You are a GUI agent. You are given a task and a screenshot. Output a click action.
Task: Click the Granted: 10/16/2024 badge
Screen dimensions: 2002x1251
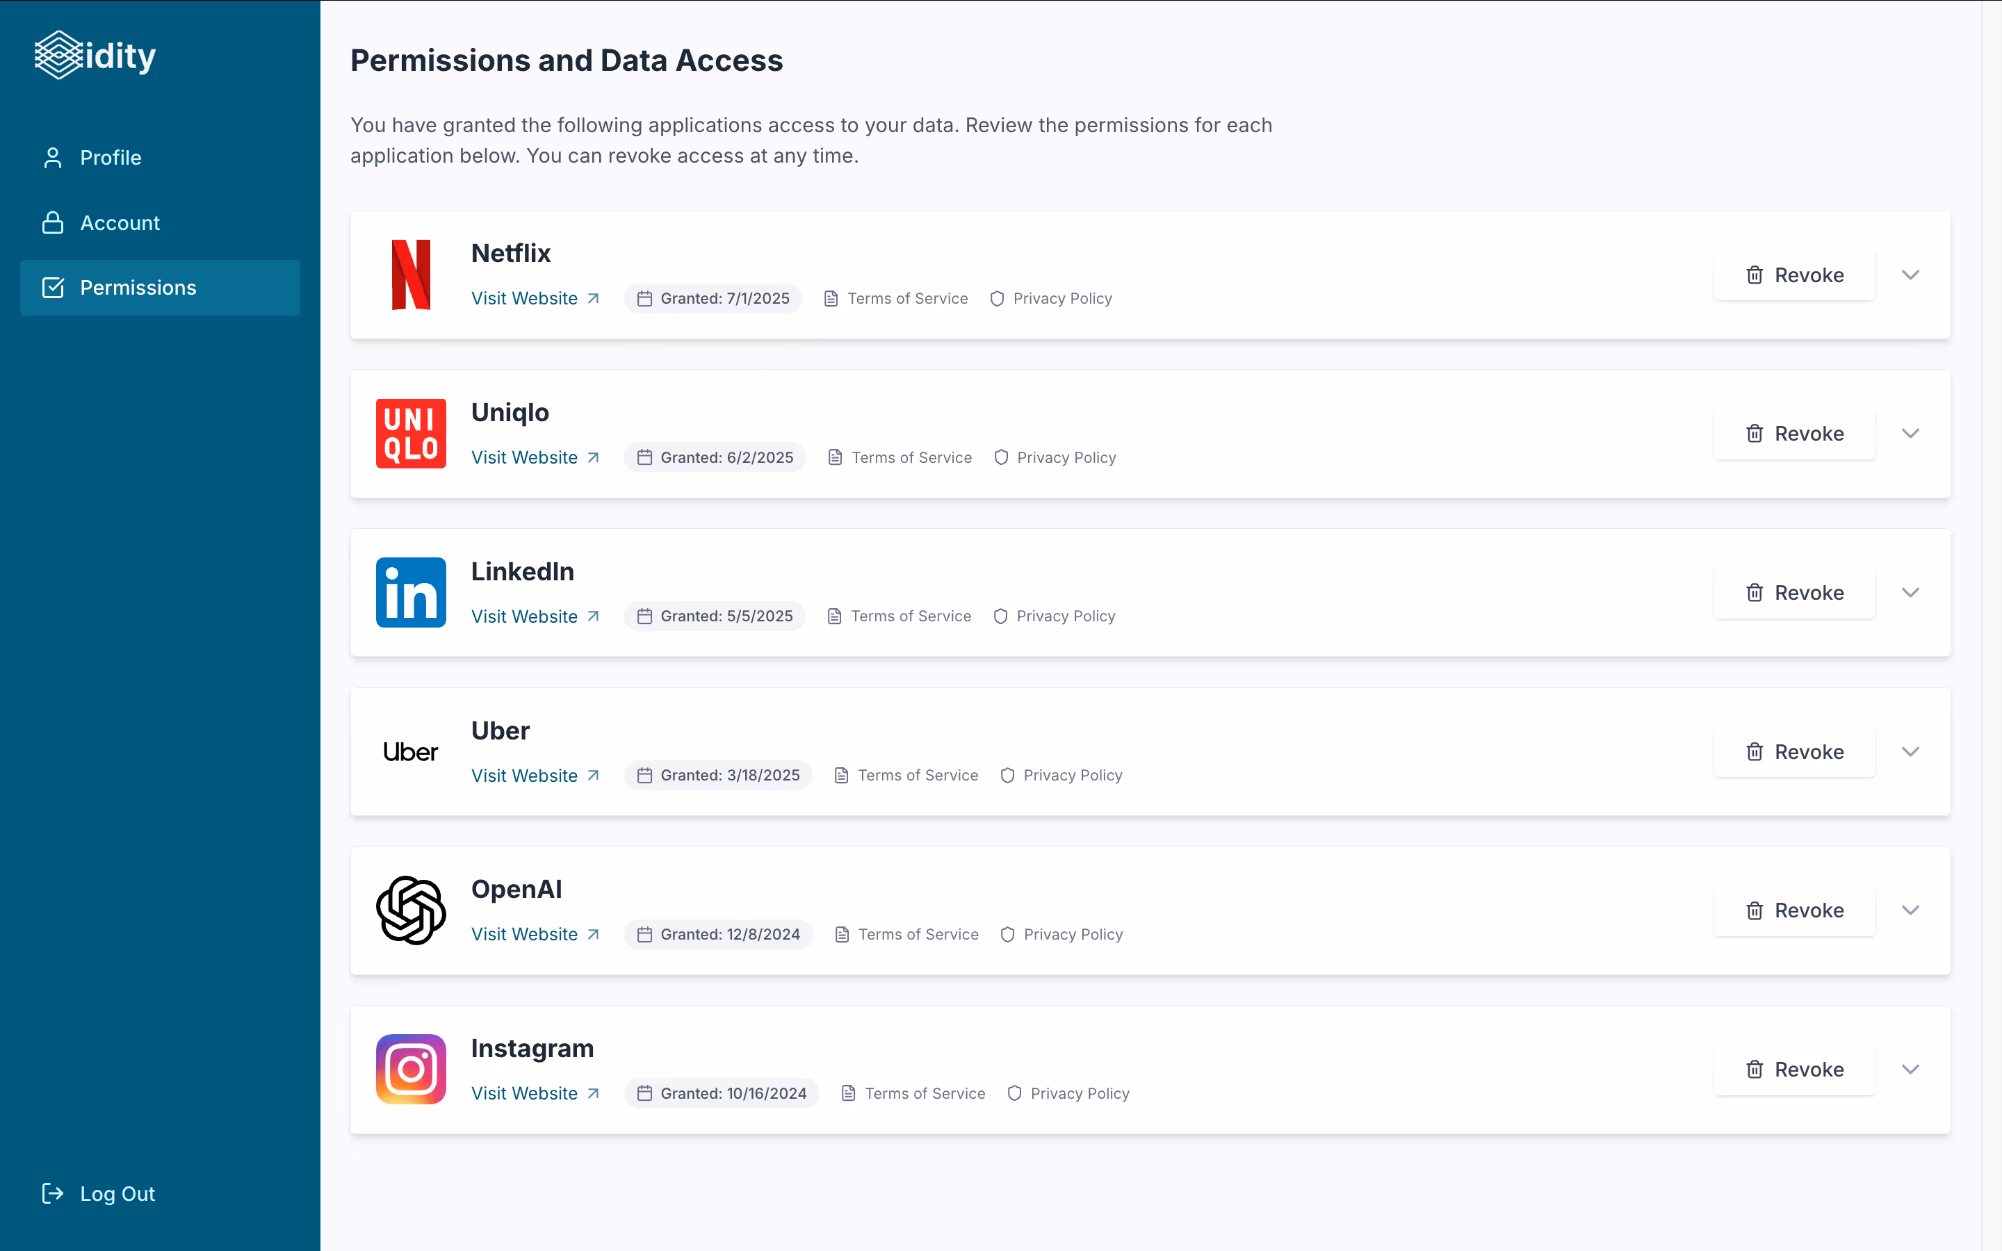pyautogui.click(x=722, y=1093)
